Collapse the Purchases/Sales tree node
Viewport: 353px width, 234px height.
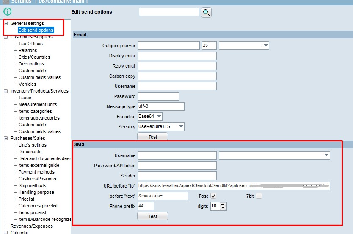(x=6, y=138)
